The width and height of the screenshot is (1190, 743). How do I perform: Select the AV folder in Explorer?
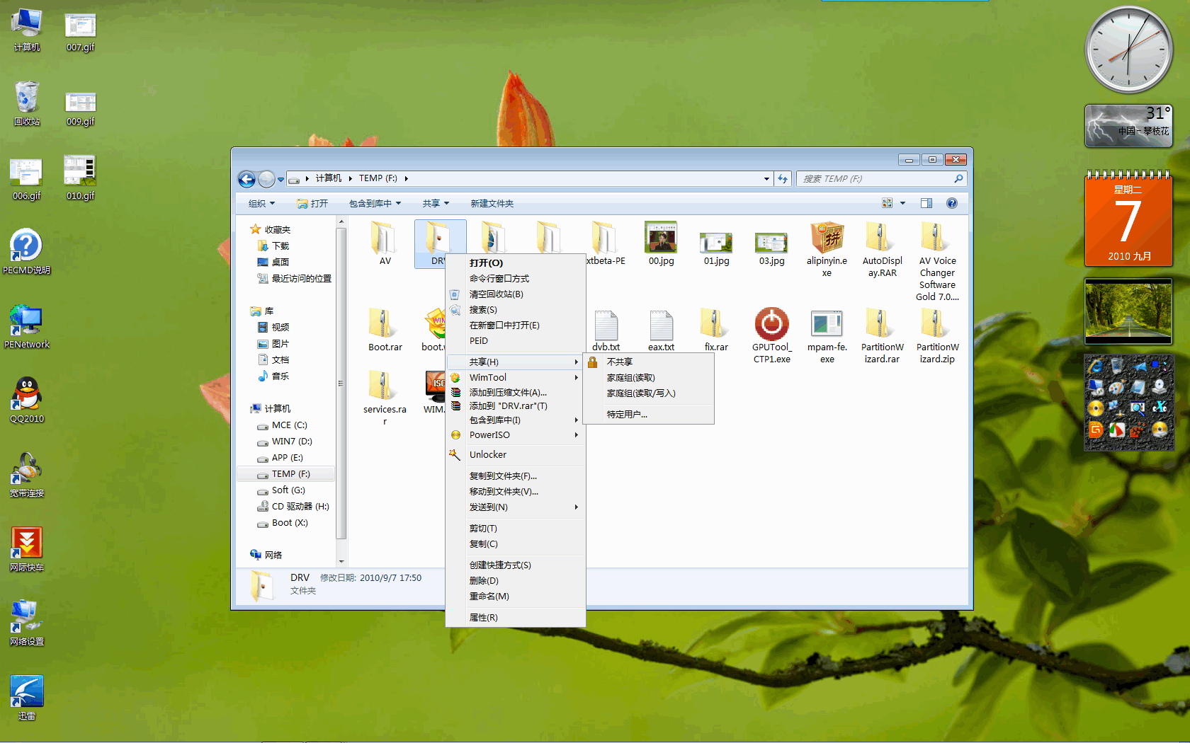tap(385, 243)
